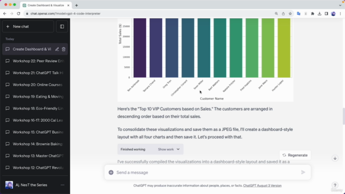Click the attach file plus icon
Viewport: 345px width, 194px height.
[111, 172]
